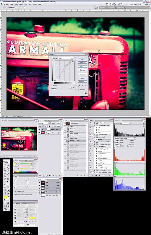Select the Crop tool

pyautogui.click(x=5, y=171)
